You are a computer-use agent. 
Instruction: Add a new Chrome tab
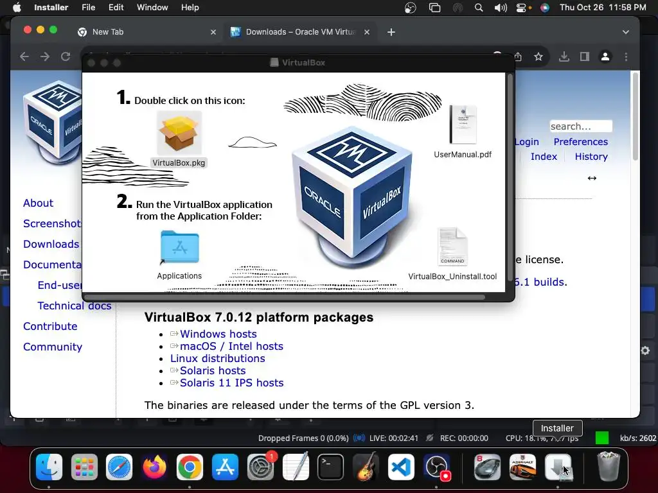click(391, 32)
